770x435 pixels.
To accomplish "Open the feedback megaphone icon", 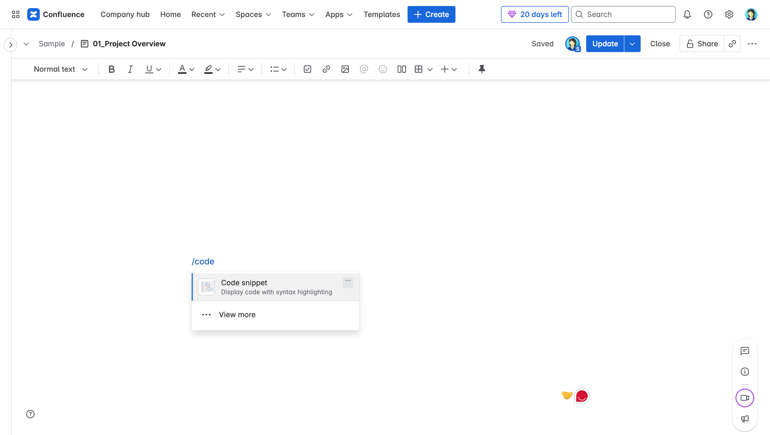I will tap(745, 419).
